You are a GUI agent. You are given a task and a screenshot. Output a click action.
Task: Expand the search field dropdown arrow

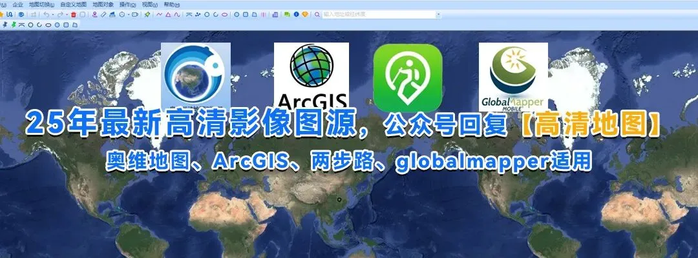pyautogui.click(x=438, y=15)
